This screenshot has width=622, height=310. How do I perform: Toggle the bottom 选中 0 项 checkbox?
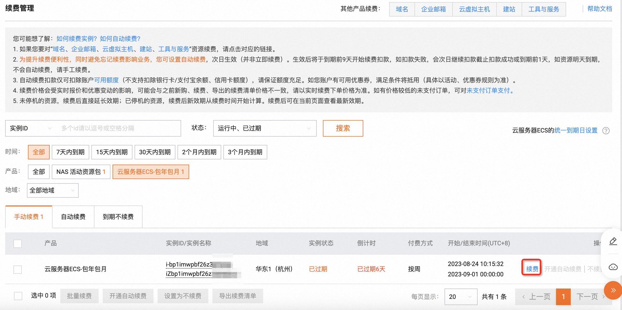18,296
